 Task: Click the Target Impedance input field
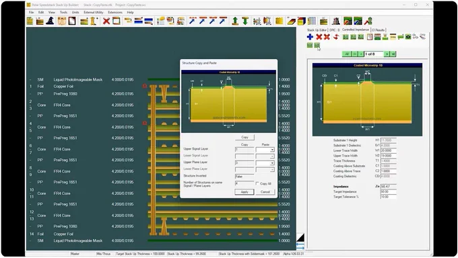tap(388, 192)
